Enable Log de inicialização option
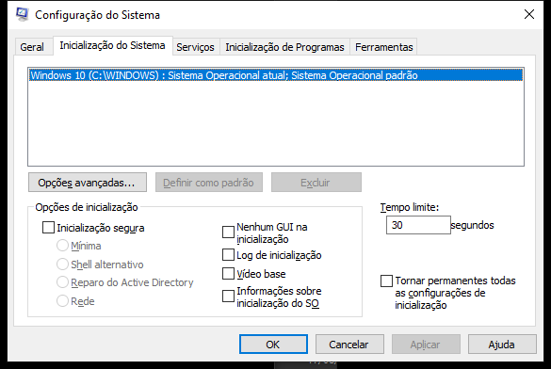This screenshot has height=369, width=551. pyautogui.click(x=229, y=255)
